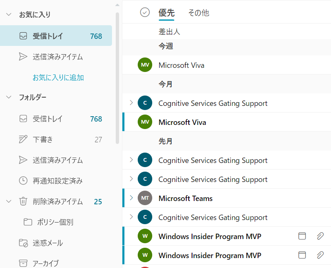Collapse the 削除済みアイテム subfolders

pyautogui.click(x=9, y=201)
